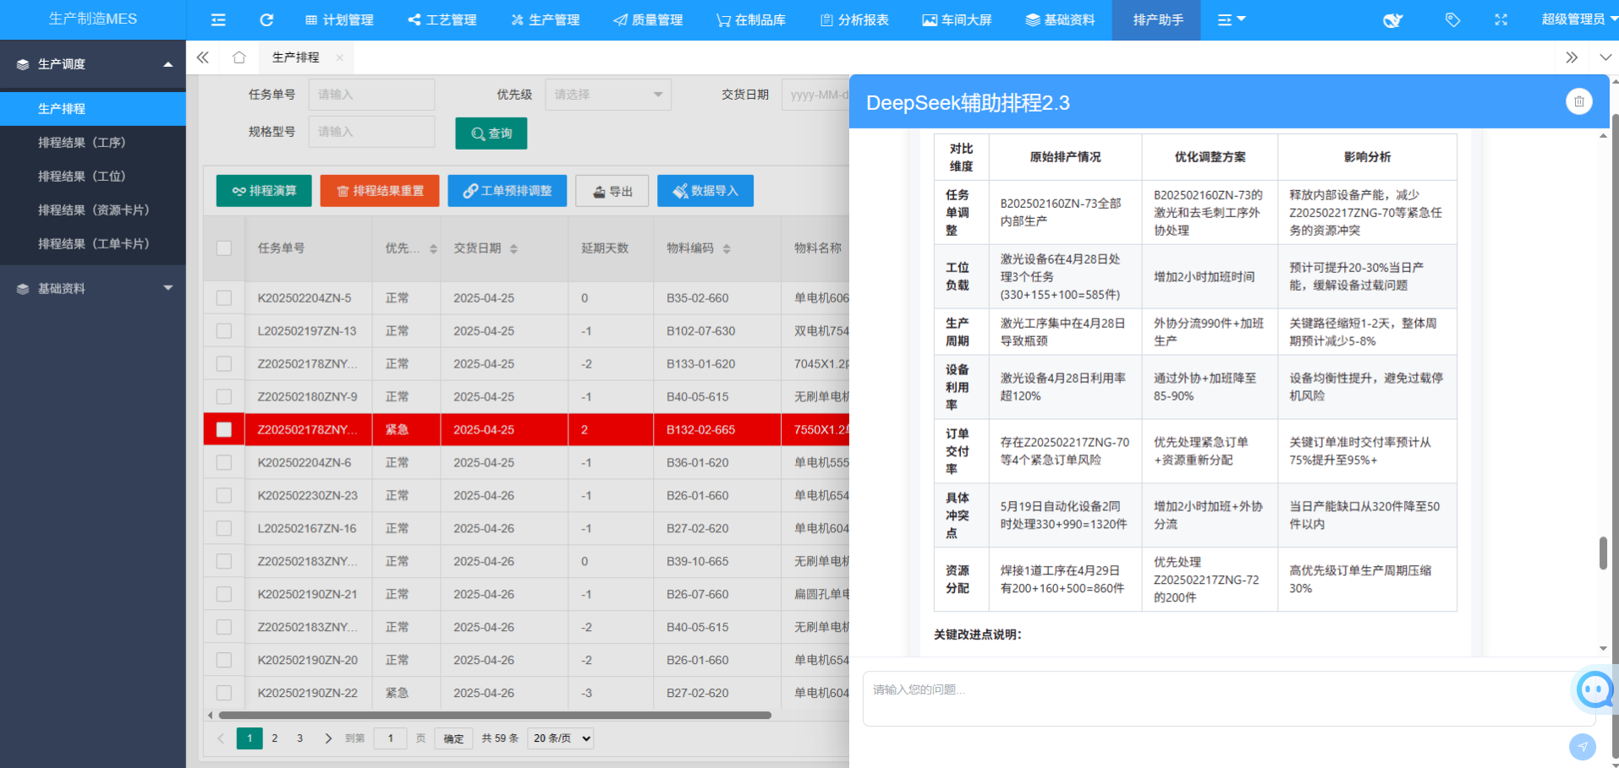Image resolution: width=1619 pixels, height=768 pixels.
Task: Collapse tabs left with double-chevron icon
Action: point(203,57)
